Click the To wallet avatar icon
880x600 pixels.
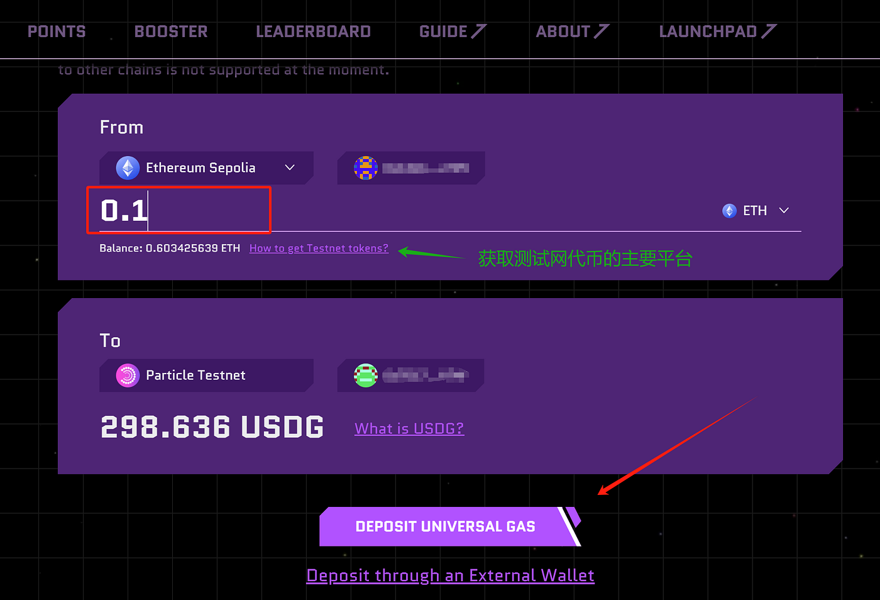(x=365, y=375)
